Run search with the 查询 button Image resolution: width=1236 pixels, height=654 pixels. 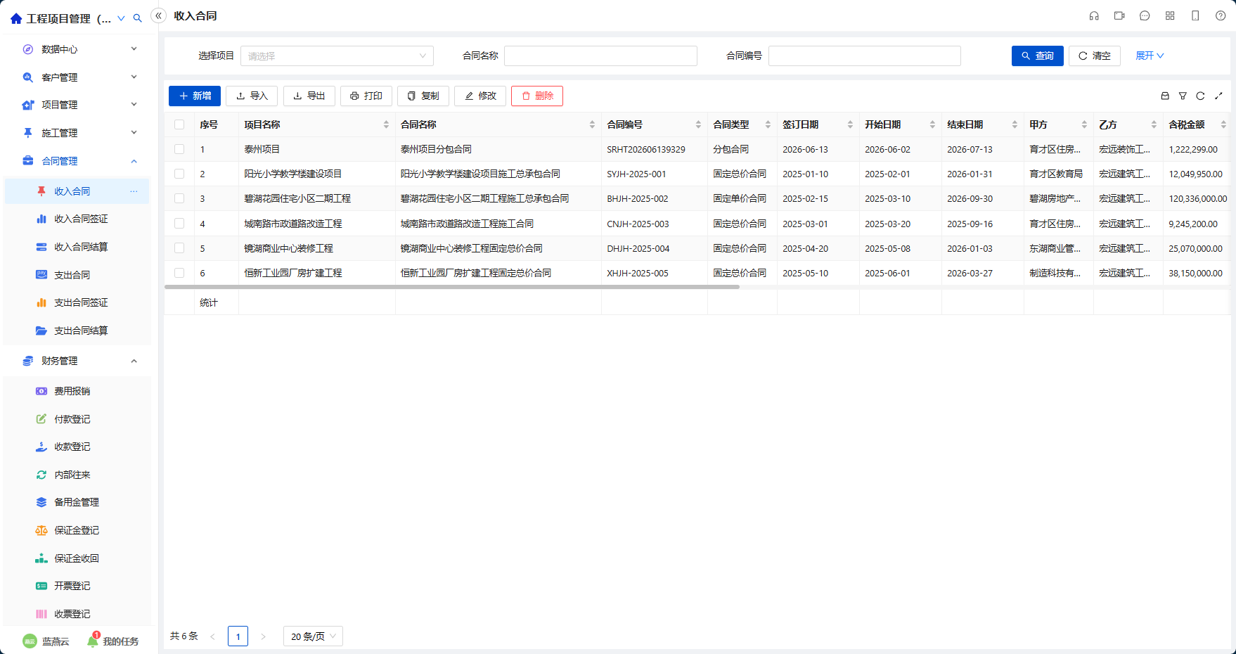1038,56
